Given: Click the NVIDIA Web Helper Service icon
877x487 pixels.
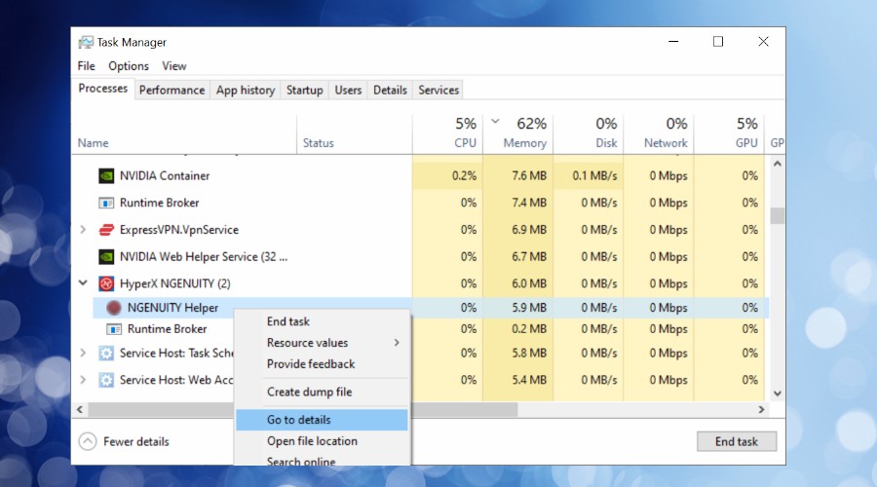Looking at the screenshot, I should point(106,256).
